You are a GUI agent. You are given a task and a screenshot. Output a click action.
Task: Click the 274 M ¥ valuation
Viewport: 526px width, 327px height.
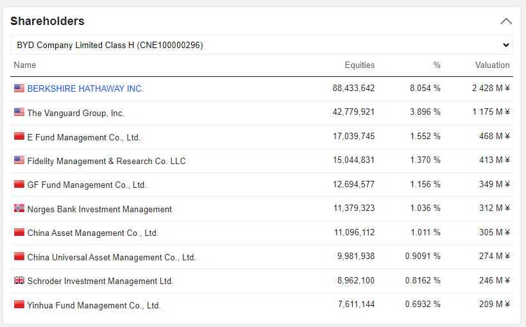(495, 256)
